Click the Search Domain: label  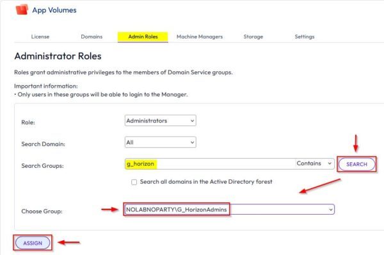click(x=44, y=144)
